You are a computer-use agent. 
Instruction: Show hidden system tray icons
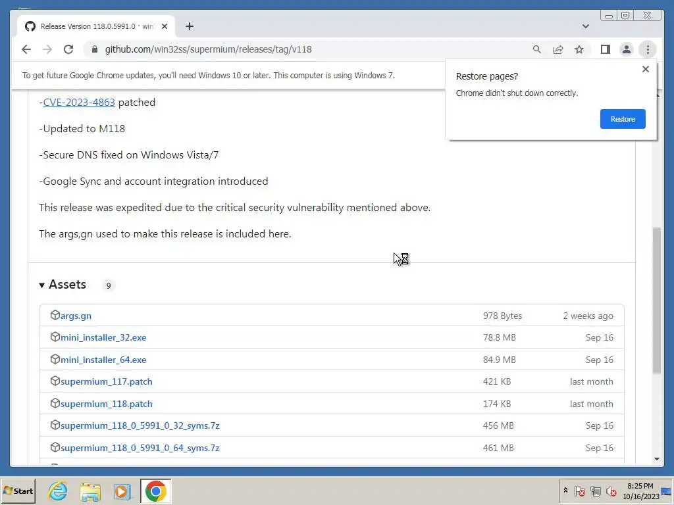(565, 491)
